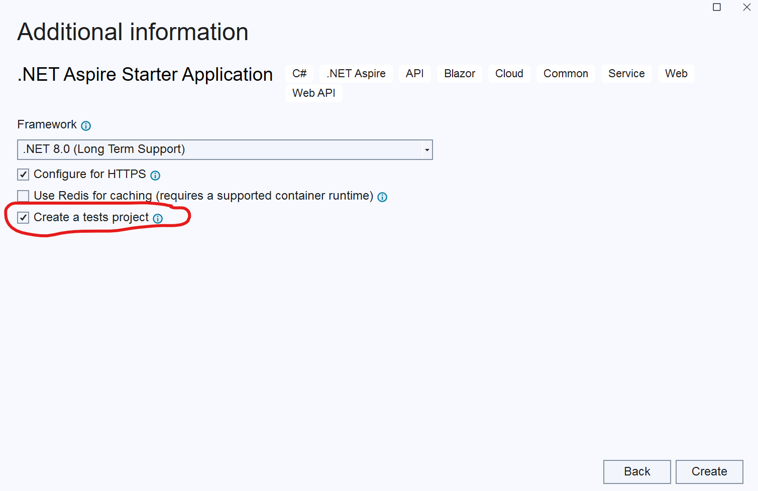Click the Create button
Image resolution: width=758 pixels, height=491 pixels.
coord(709,471)
